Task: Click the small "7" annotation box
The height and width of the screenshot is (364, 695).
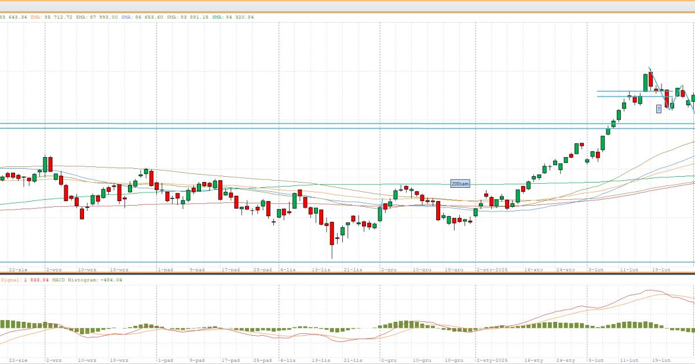Action: pyautogui.click(x=659, y=109)
